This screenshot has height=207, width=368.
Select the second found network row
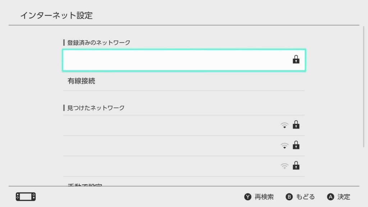point(184,146)
